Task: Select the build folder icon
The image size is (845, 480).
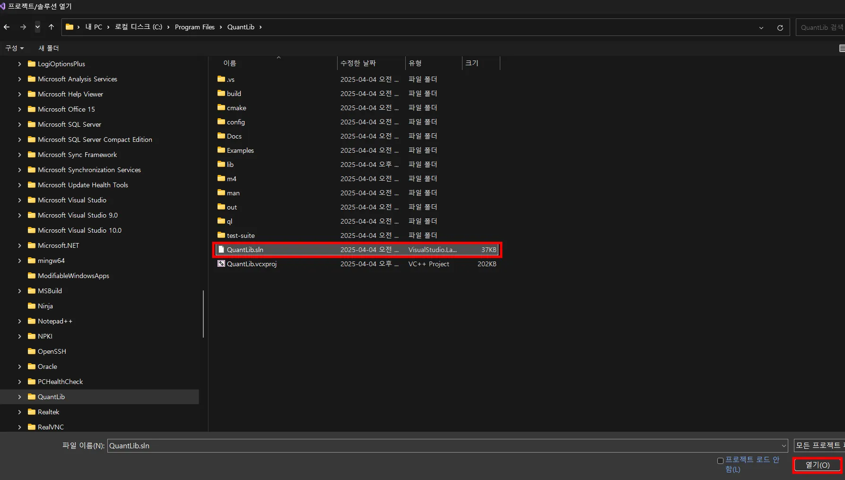Action: pyautogui.click(x=221, y=93)
